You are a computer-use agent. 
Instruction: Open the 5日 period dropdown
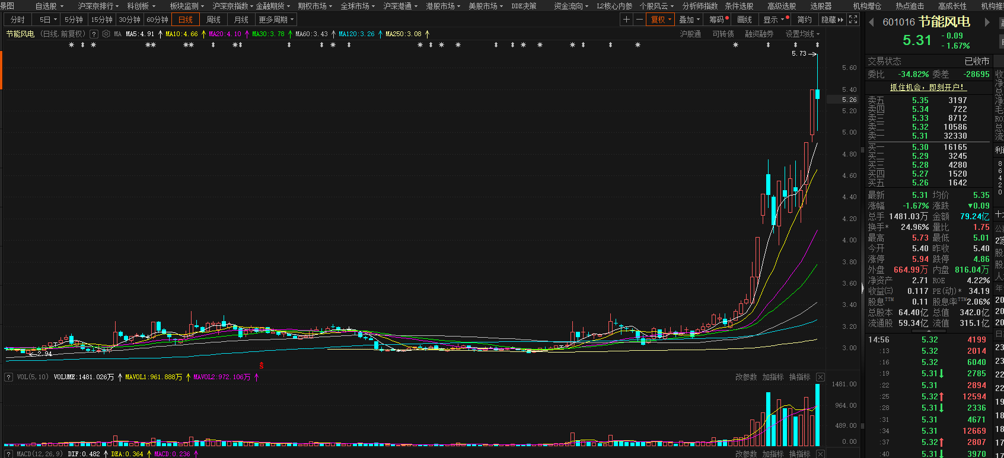tap(48, 20)
